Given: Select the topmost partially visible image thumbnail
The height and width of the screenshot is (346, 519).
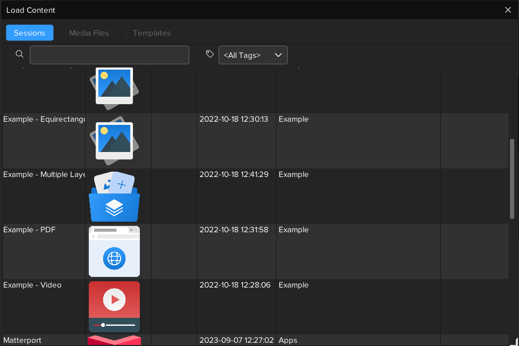Looking at the screenshot, I should (x=114, y=88).
